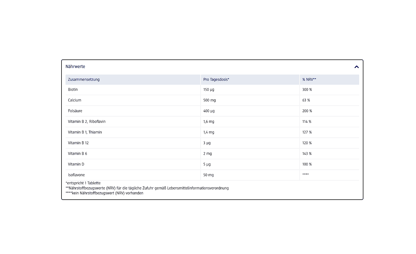Select the 300 % NRV value for Biotin
Image resolution: width=416 pixels, height=254 pixels.
click(x=307, y=90)
